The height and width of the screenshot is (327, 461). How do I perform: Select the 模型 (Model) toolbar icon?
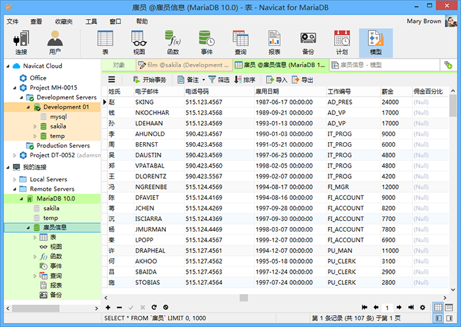pyautogui.click(x=376, y=43)
